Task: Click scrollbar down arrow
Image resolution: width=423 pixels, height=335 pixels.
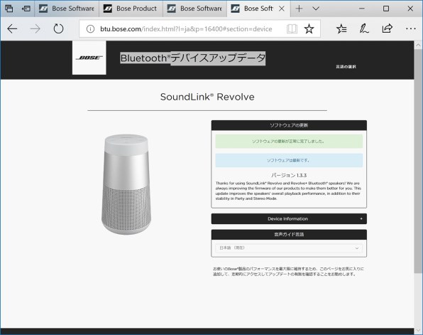Action: [x=419, y=331]
